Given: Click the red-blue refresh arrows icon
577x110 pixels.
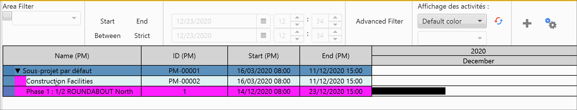Looking at the screenshot, I should click(498, 21).
